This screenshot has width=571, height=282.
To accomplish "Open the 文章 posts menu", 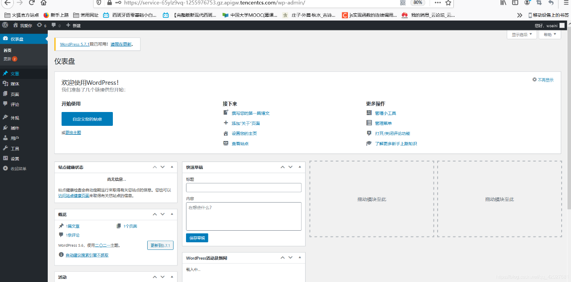I will (24, 74).
